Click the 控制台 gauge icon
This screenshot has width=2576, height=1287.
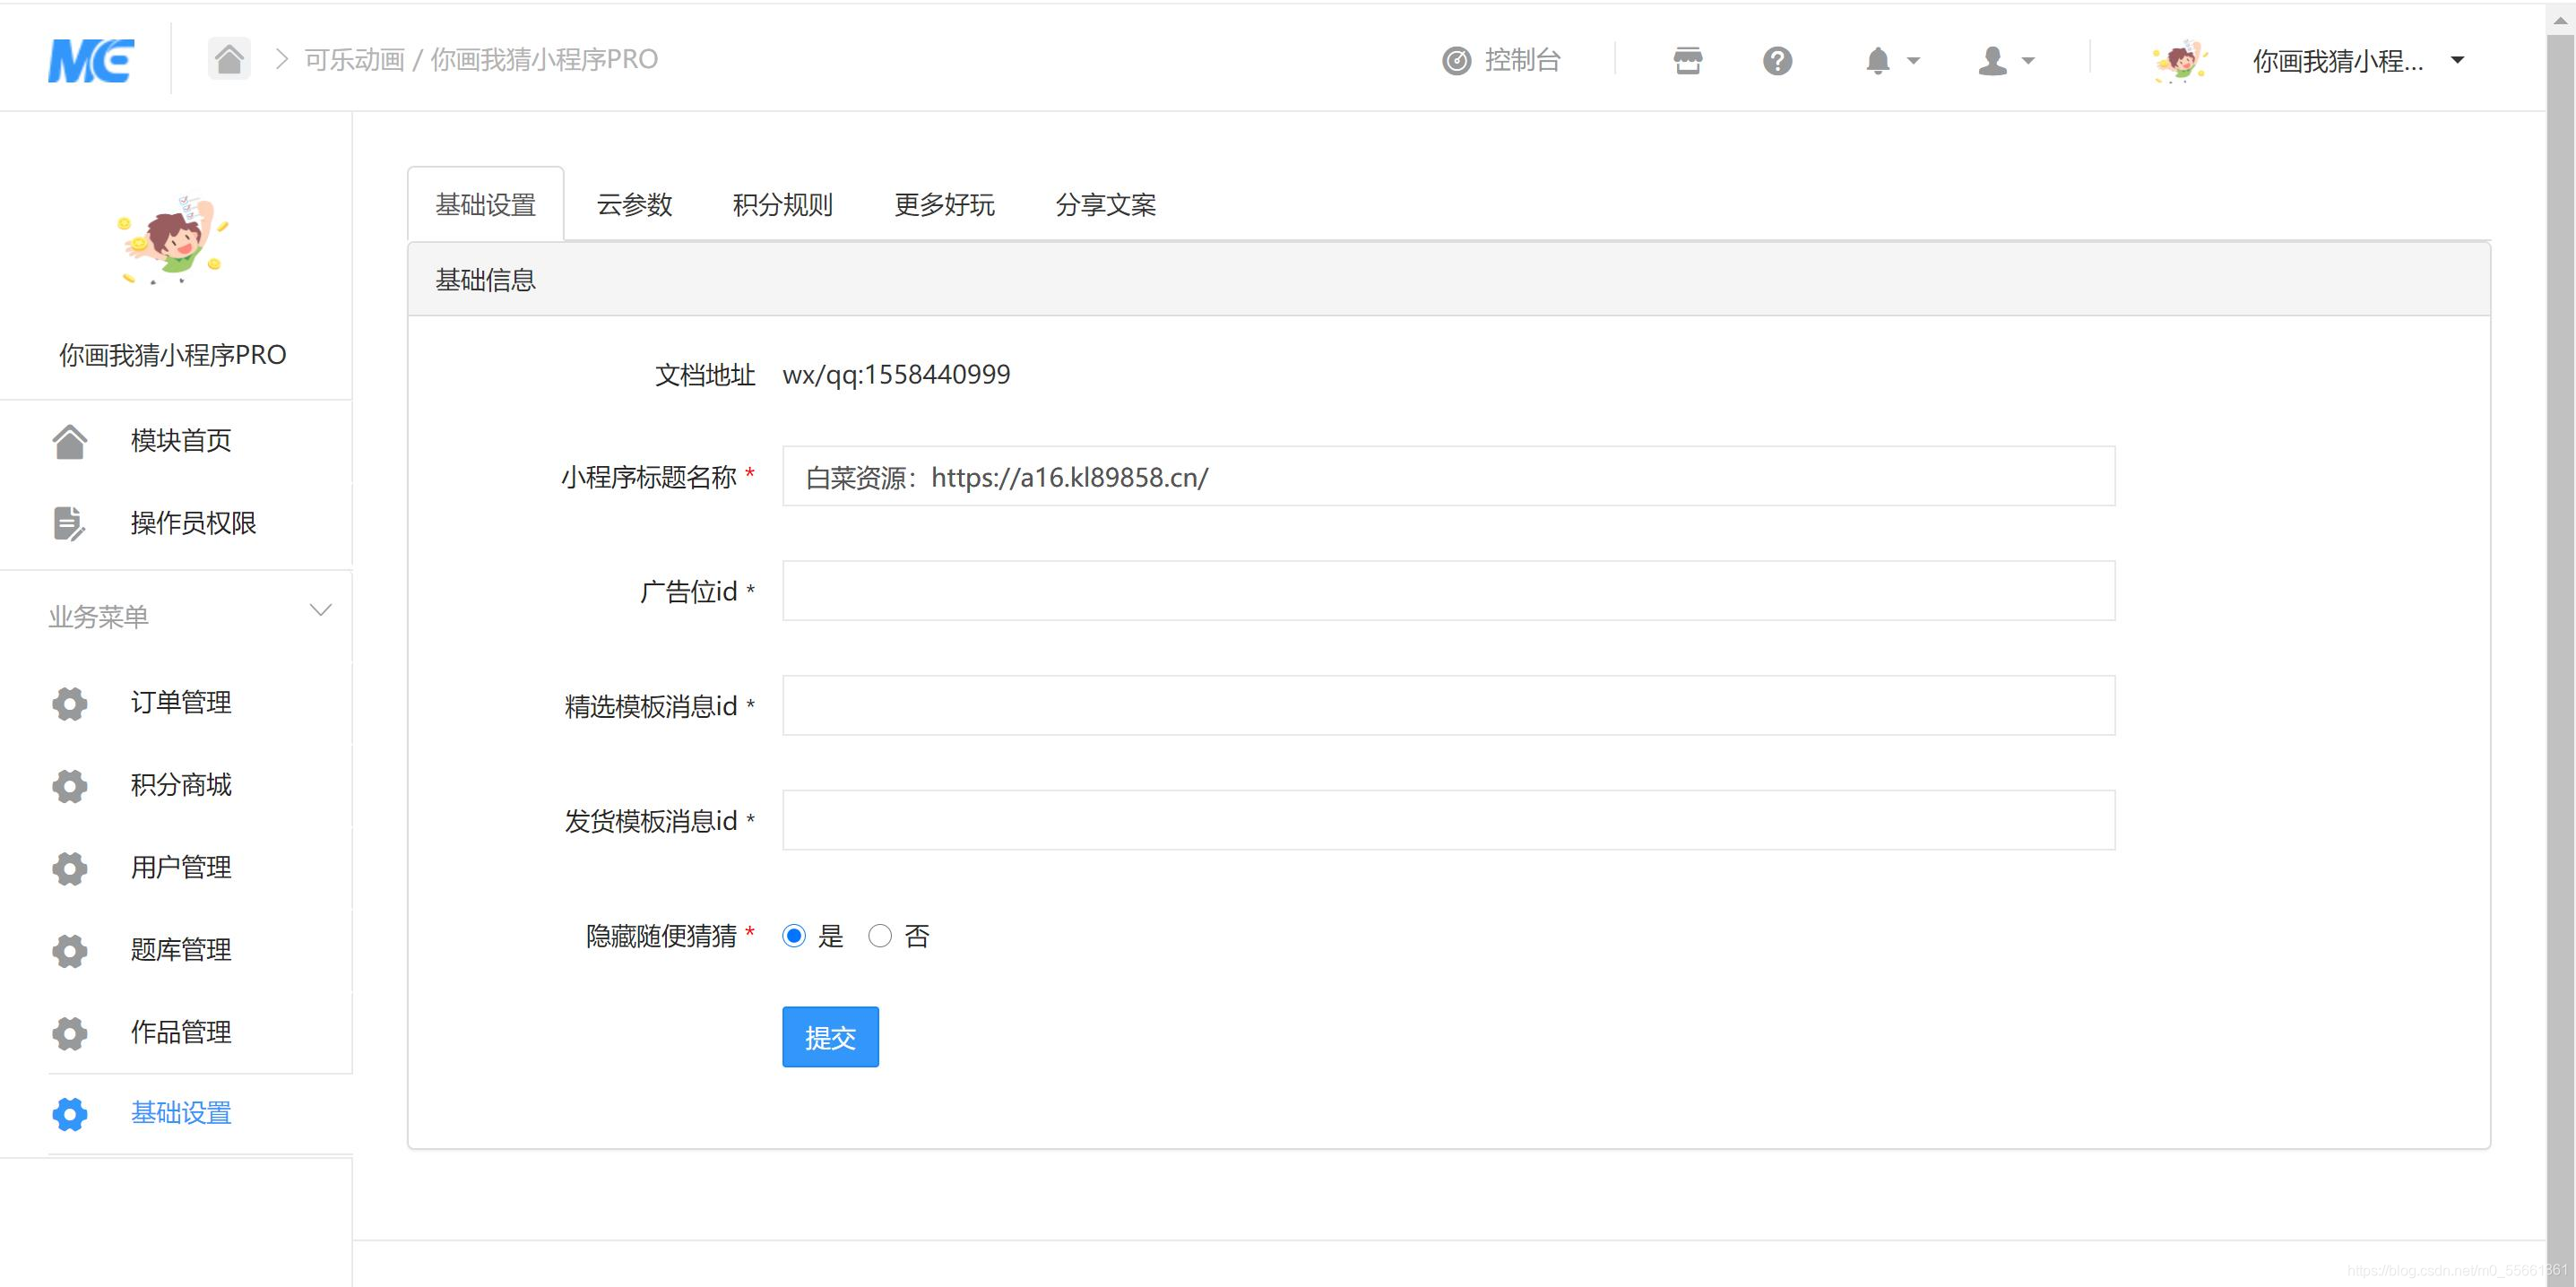click(1456, 61)
